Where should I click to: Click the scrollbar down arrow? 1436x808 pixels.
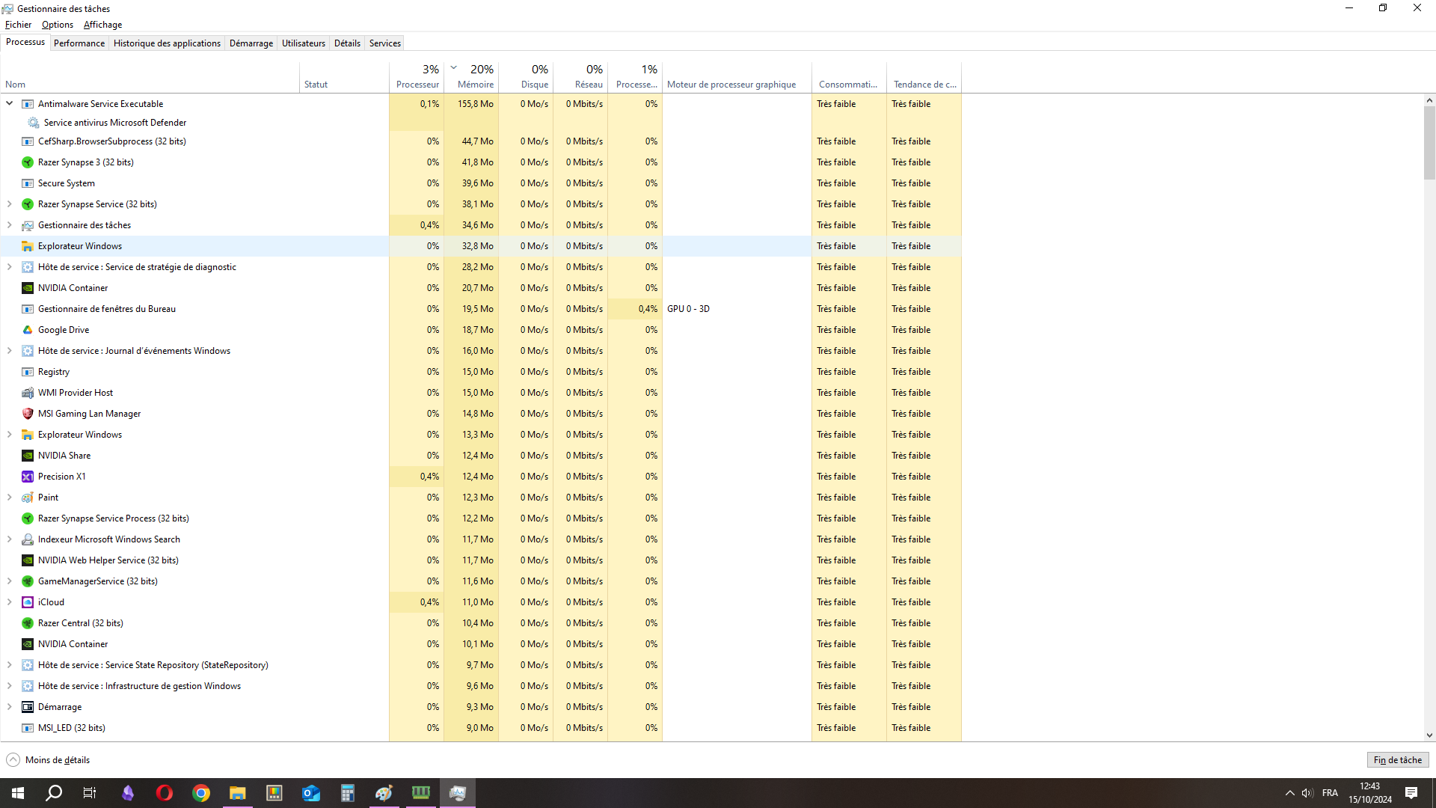(1429, 735)
